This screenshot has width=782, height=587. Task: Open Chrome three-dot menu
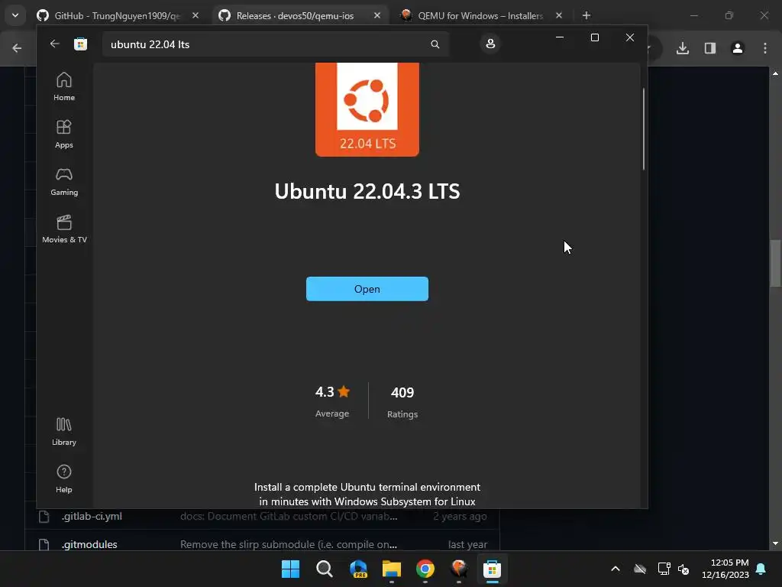(765, 48)
